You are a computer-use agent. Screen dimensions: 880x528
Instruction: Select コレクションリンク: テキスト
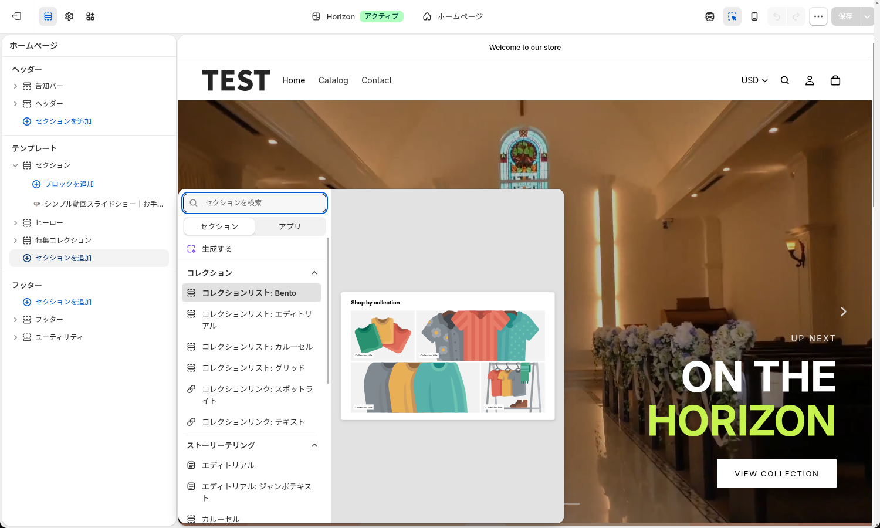click(252, 422)
